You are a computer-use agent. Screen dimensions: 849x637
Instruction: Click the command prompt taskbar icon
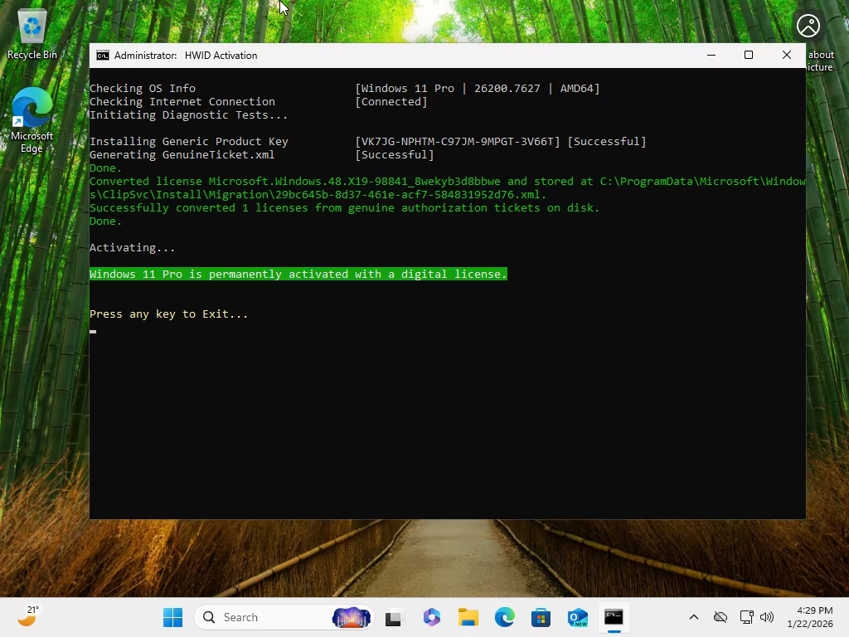[614, 617]
